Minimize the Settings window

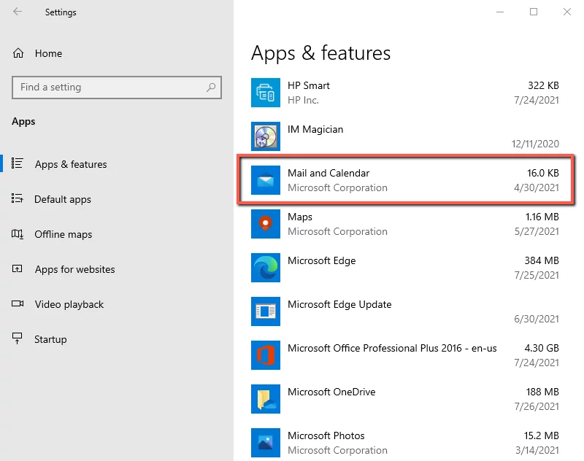coord(500,12)
